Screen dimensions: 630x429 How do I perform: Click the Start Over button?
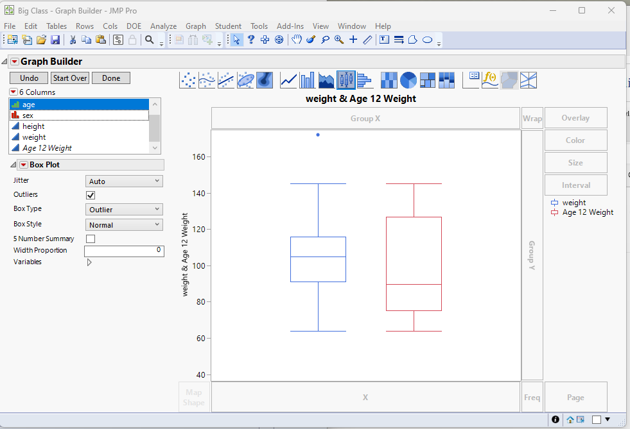tap(69, 78)
